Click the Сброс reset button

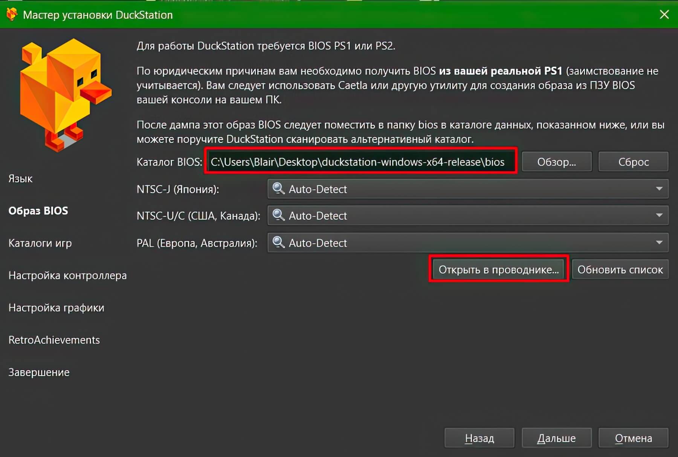pyautogui.click(x=634, y=162)
